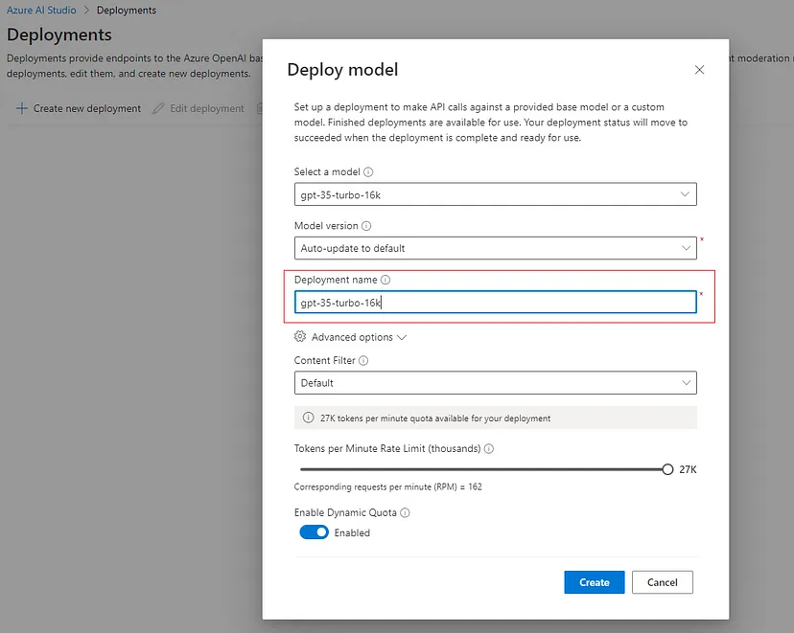Click info icon beside Tokens per Minute Rate Limit
The image size is (794, 633).
point(489,448)
